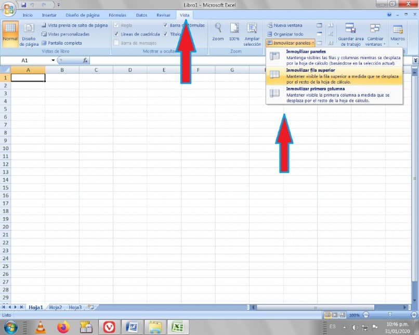This screenshot has width=419, height=335.
Task: Toggle the Barra de fórmulas checkbox
Action: 165,25
